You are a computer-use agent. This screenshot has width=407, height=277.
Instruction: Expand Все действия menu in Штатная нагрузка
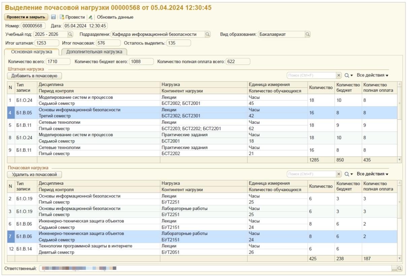pos(372,75)
